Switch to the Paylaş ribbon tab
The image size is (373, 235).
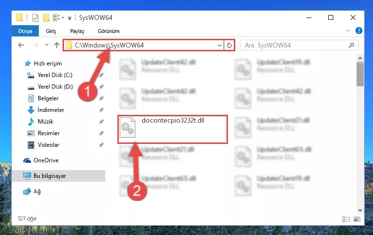[x=77, y=31]
